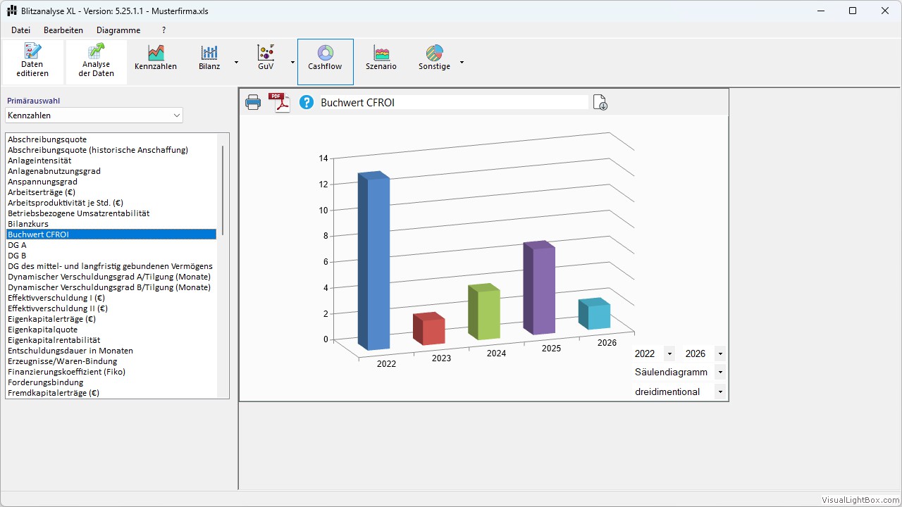The width and height of the screenshot is (902, 507).
Task: Open help for Buchwert CFROI
Action: coord(307,103)
